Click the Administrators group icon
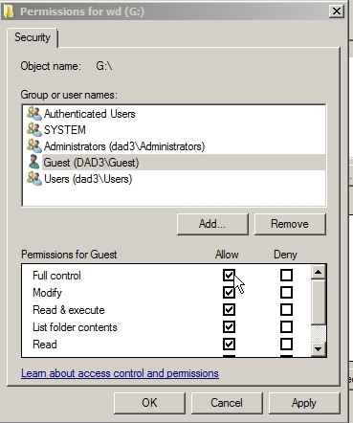Screen dimensions: 353x423 [x=34, y=146]
